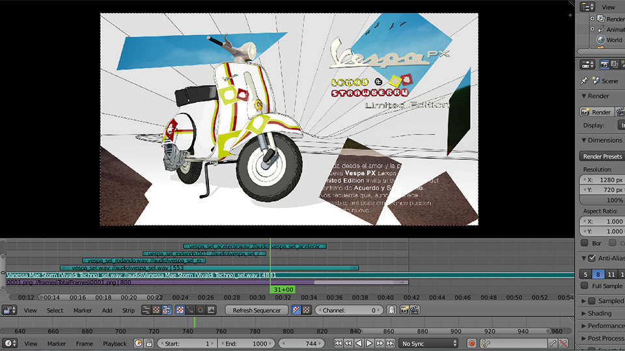Click Refresh Sequencer button
Image resolution: width=625 pixels, height=351 pixels.
(257, 310)
